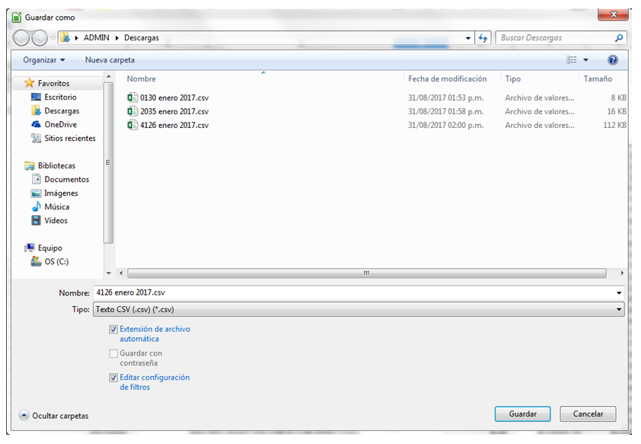Click the refresh folder icon in address bar
The height and width of the screenshot is (444, 641).
tap(483, 38)
